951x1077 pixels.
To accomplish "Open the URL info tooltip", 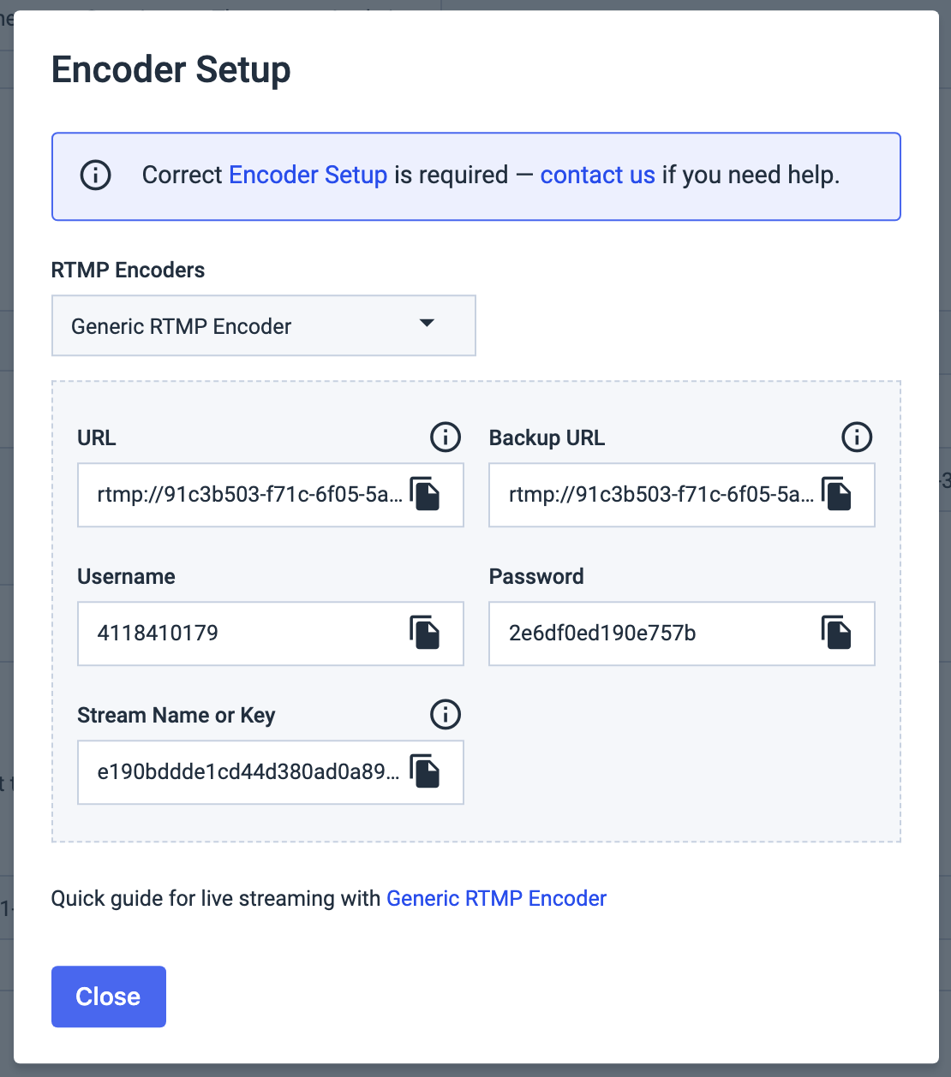I will click(x=445, y=437).
